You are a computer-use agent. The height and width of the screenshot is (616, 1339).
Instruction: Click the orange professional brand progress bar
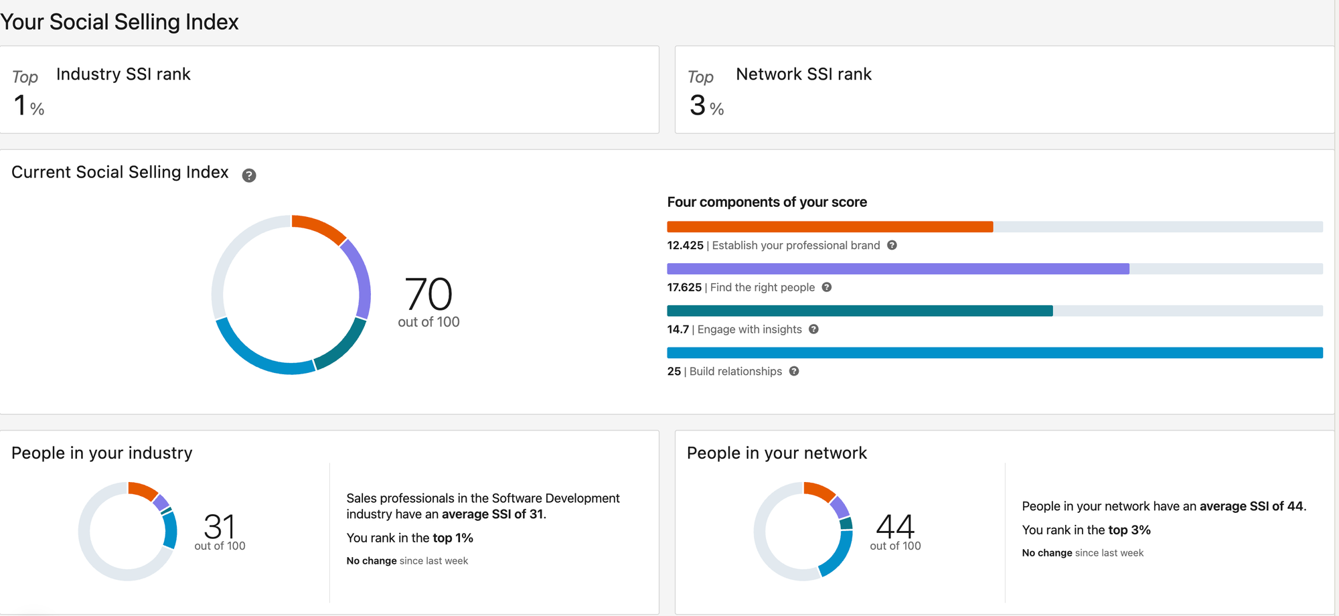tap(830, 227)
